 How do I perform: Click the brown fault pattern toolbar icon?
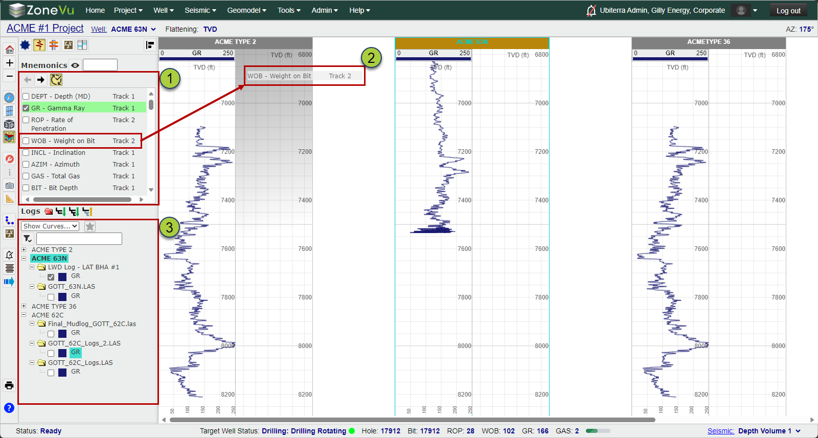(68, 45)
